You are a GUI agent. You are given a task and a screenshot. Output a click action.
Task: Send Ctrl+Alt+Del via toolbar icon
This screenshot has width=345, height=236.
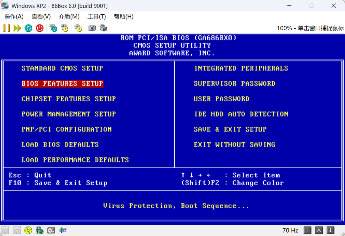53,28
